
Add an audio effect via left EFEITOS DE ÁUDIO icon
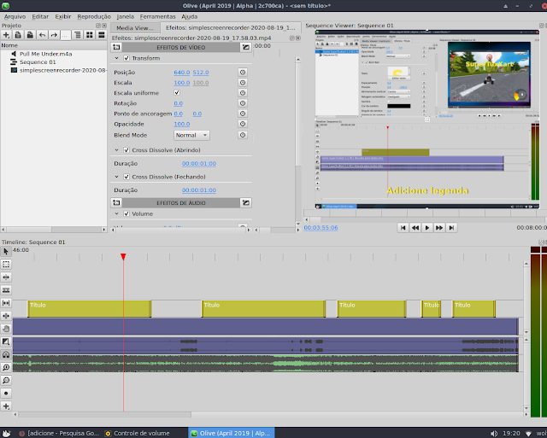[116, 202]
